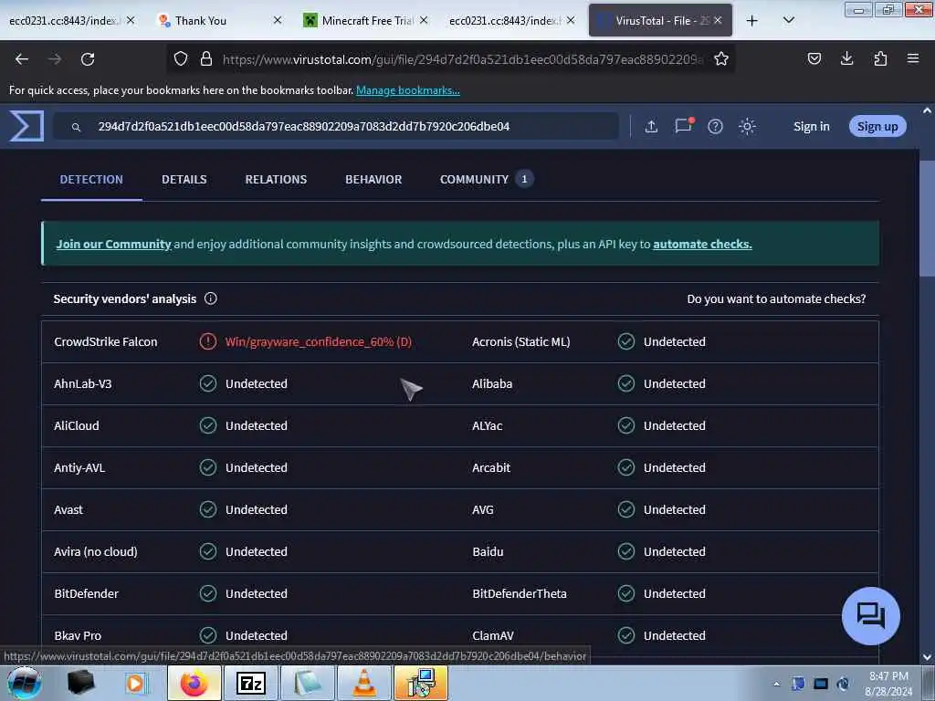Click the AhnLab-V3 Undetected check icon
935x701 pixels.
point(207,383)
